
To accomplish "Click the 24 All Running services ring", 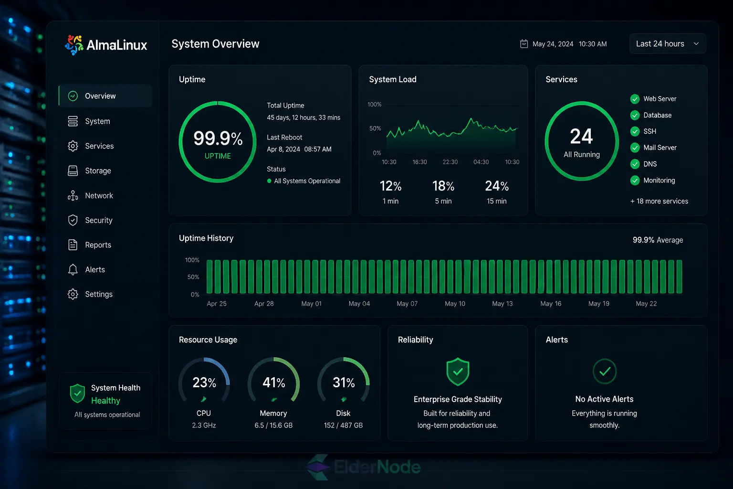I will pyautogui.click(x=582, y=141).
